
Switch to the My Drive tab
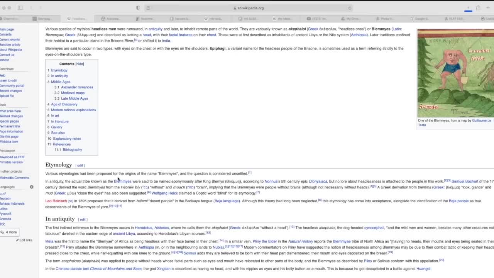pos(350,19)
